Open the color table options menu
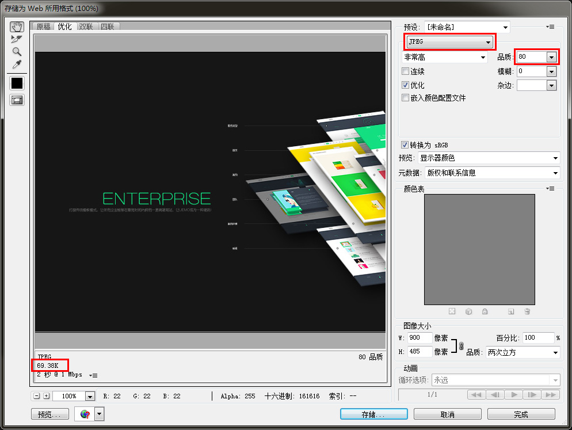The width and height of the screenshot is (572, 430). 550,189
